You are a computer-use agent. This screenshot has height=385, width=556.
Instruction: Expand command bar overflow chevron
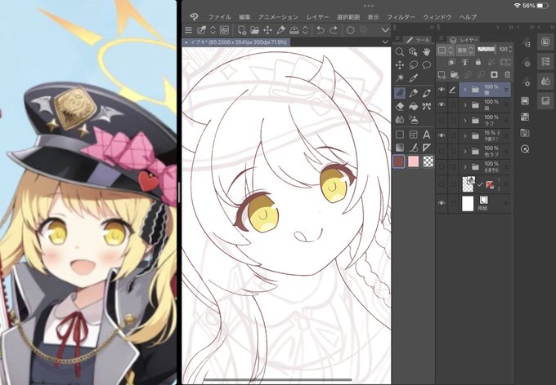385,30
